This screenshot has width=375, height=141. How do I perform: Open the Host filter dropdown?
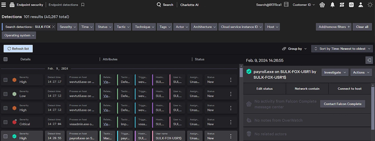click(x=272, y=27)
